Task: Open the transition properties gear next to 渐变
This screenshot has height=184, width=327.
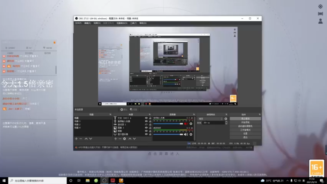Action: 226,119
